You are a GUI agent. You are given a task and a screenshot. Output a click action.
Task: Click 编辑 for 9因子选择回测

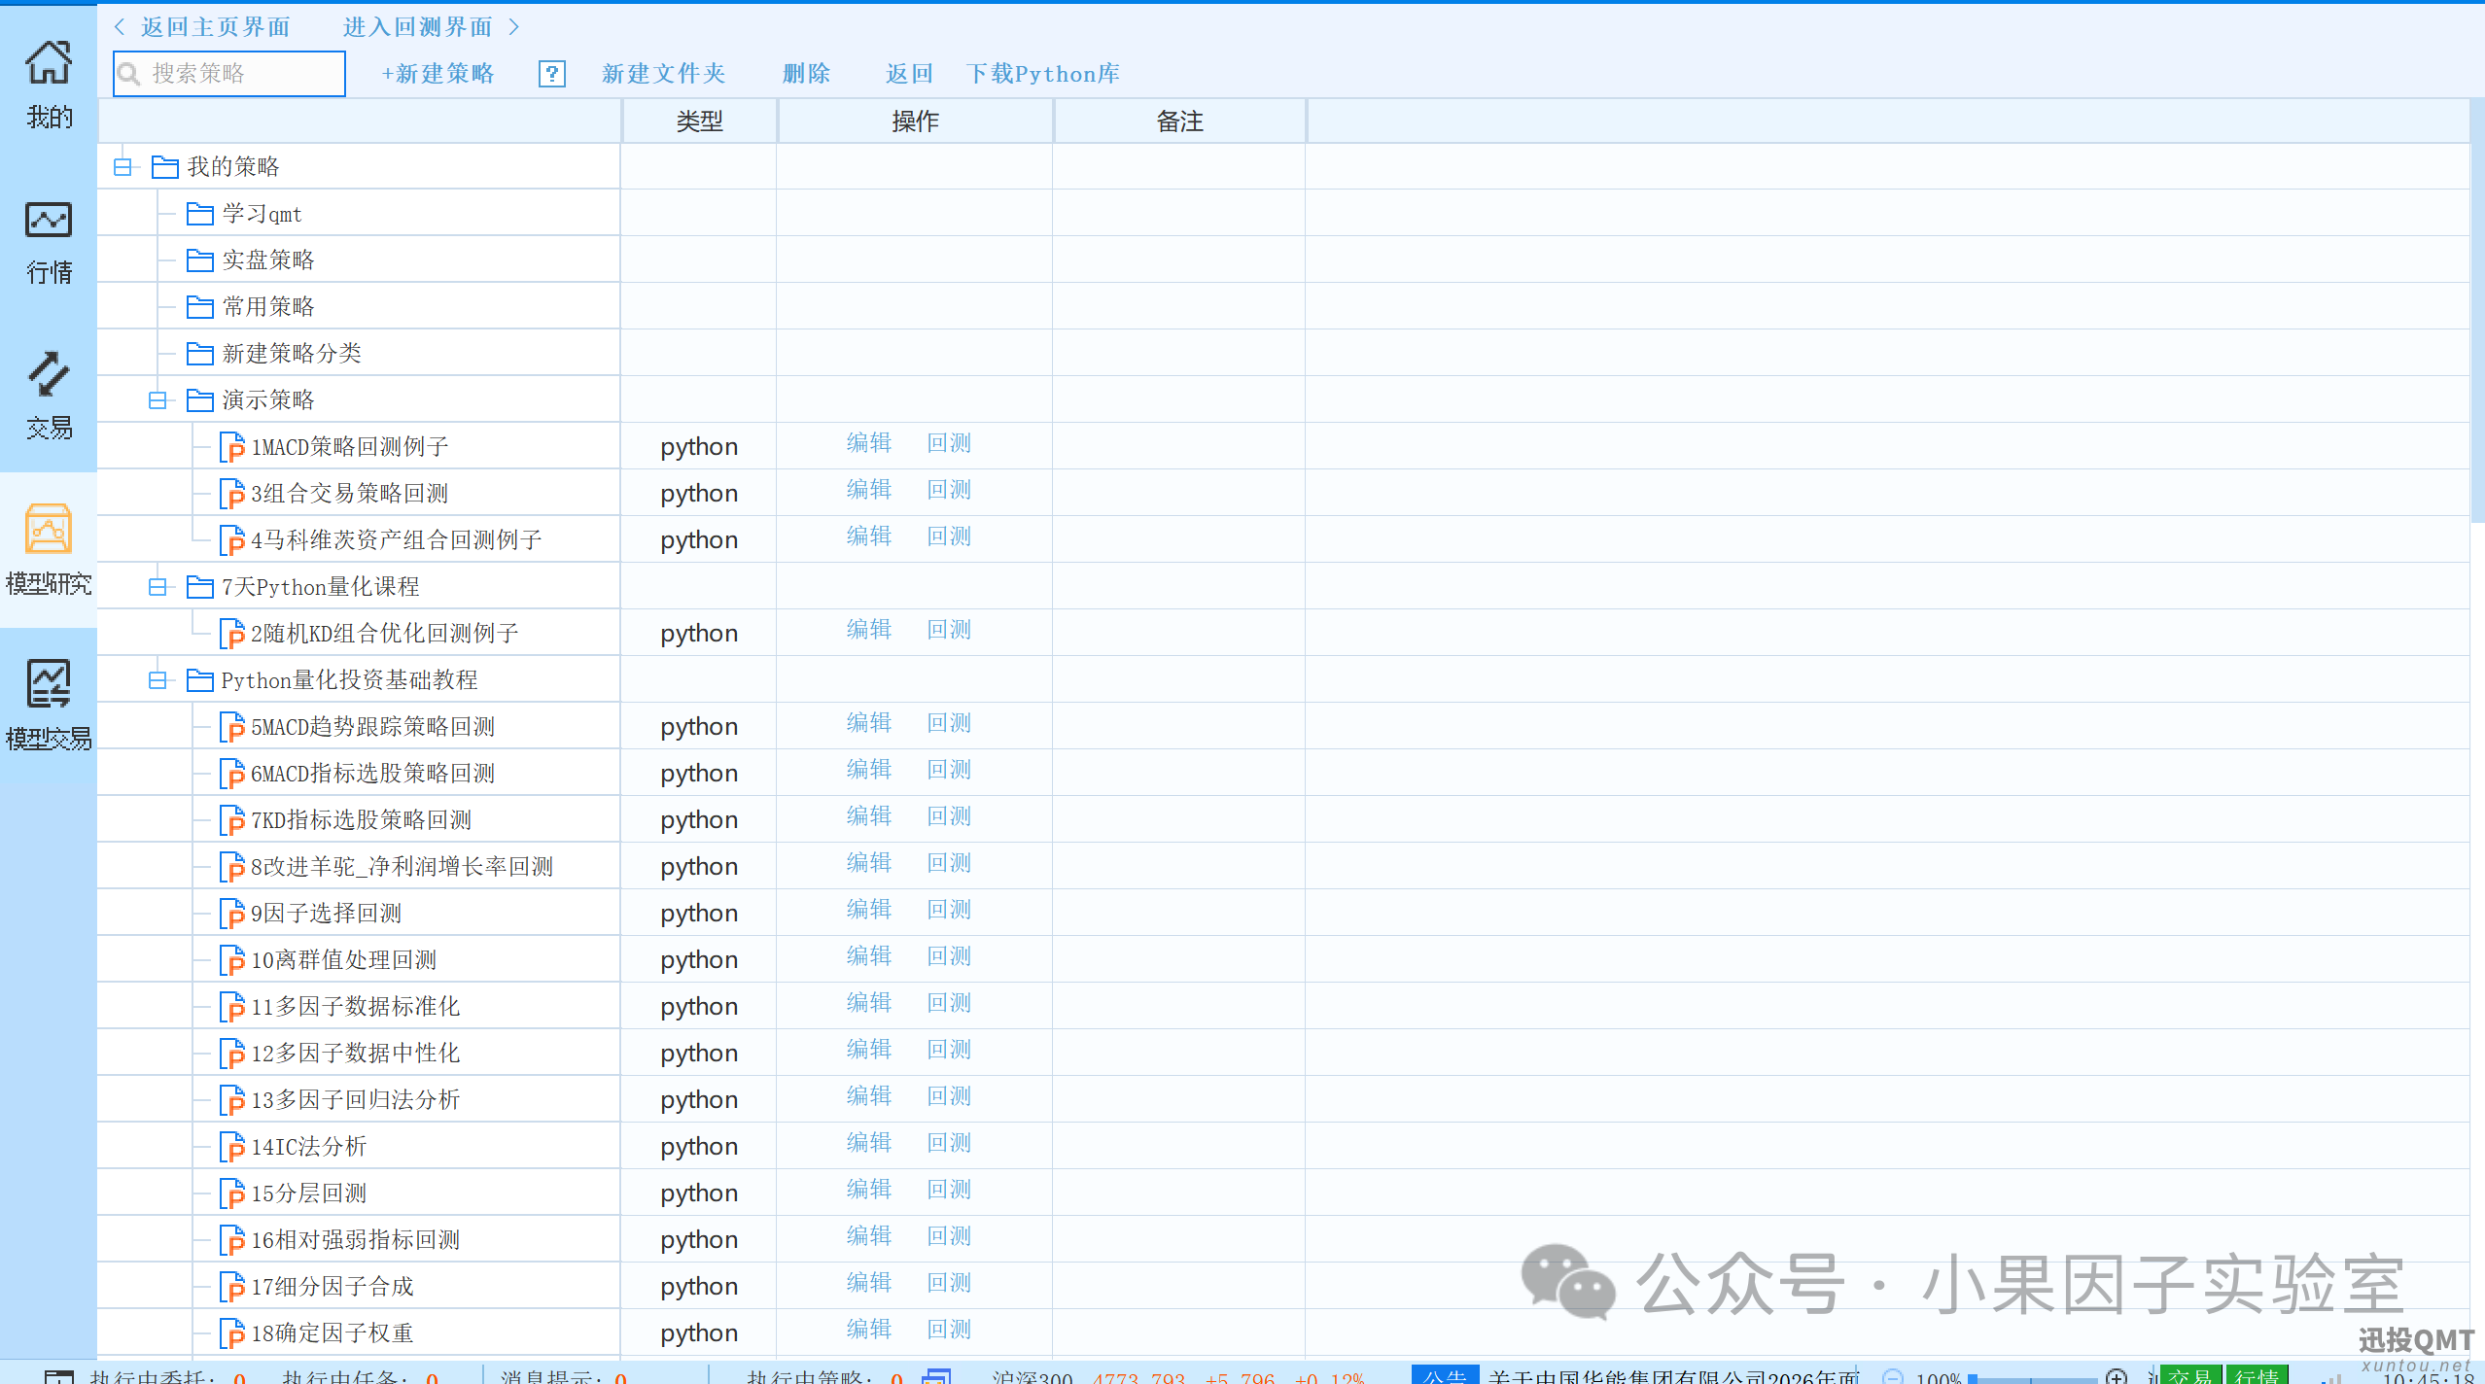(x=868, y=910)
